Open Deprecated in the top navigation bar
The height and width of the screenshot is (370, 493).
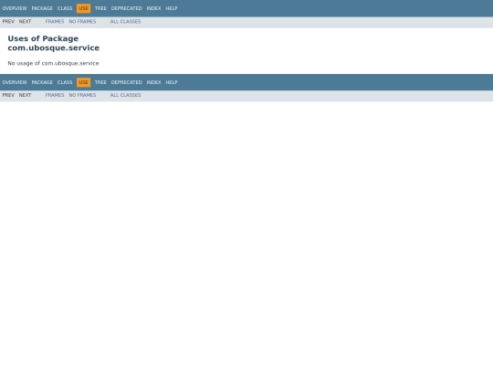126,8
